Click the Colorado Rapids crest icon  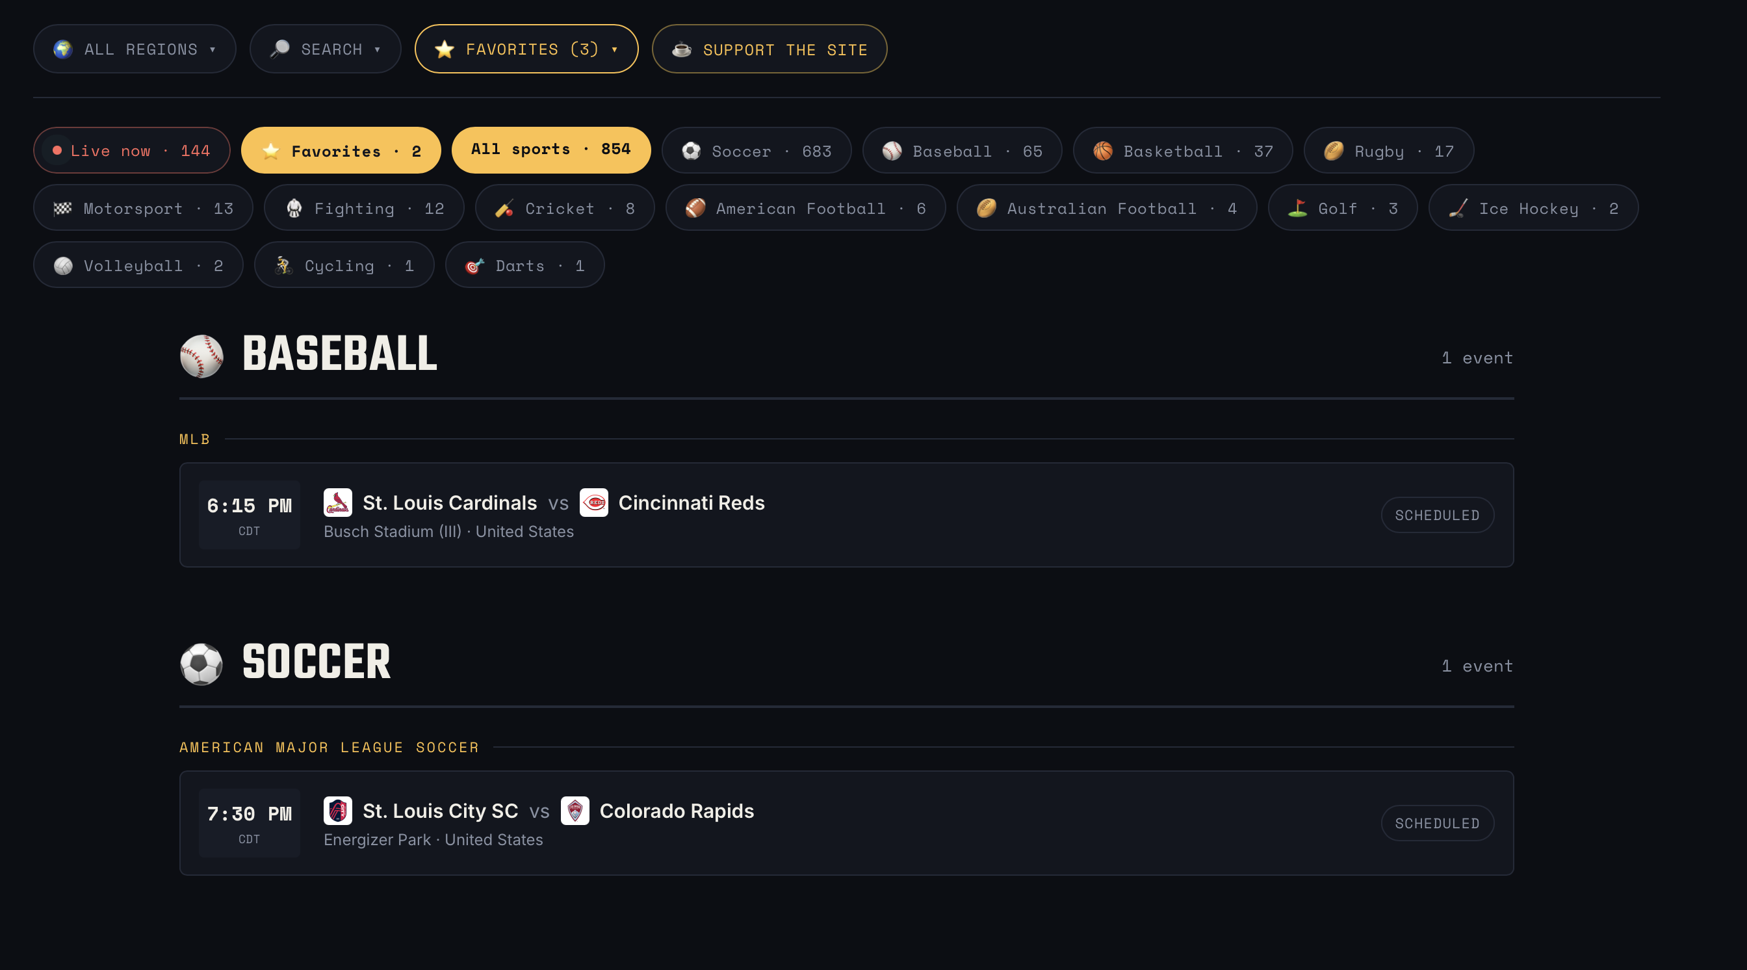pyautogui.click(x=575, y=811)
